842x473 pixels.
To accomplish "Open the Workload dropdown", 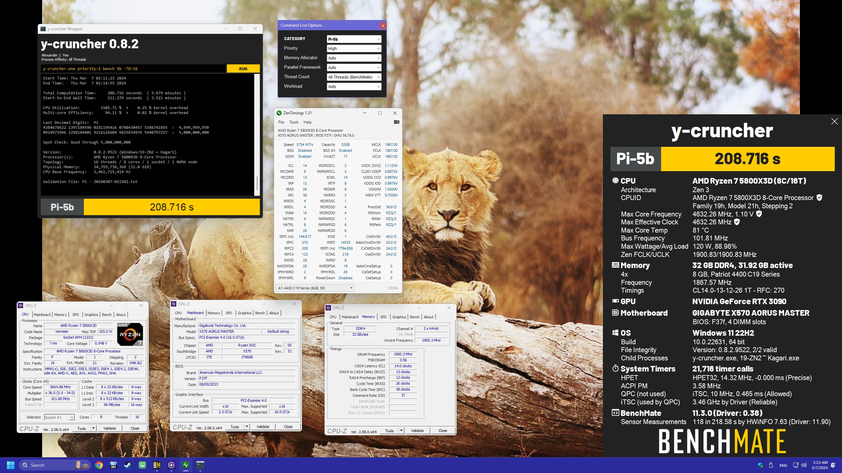I will (x=354, y=87).
